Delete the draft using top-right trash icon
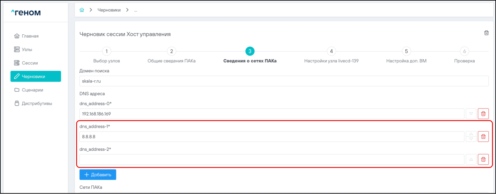This screenshot has height=194, width=496. coord(486,33)
